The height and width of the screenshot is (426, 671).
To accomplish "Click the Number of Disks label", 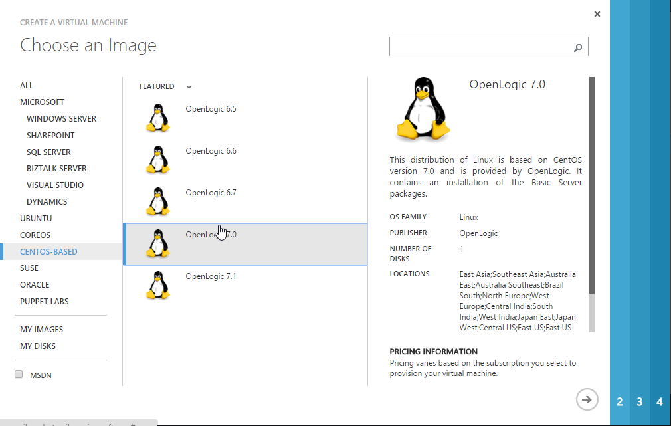I will coord(411,254).
